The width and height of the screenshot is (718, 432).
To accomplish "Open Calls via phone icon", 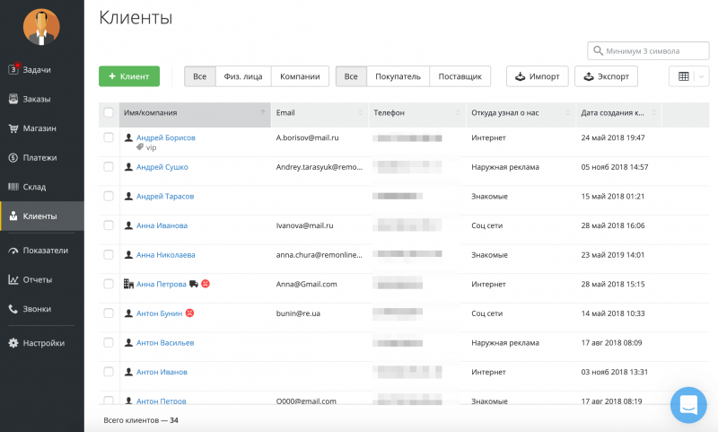I will pyautogui.click(x=13, y=309).
